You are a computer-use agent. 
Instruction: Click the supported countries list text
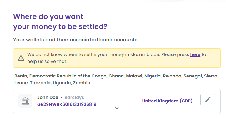(116, 79)
